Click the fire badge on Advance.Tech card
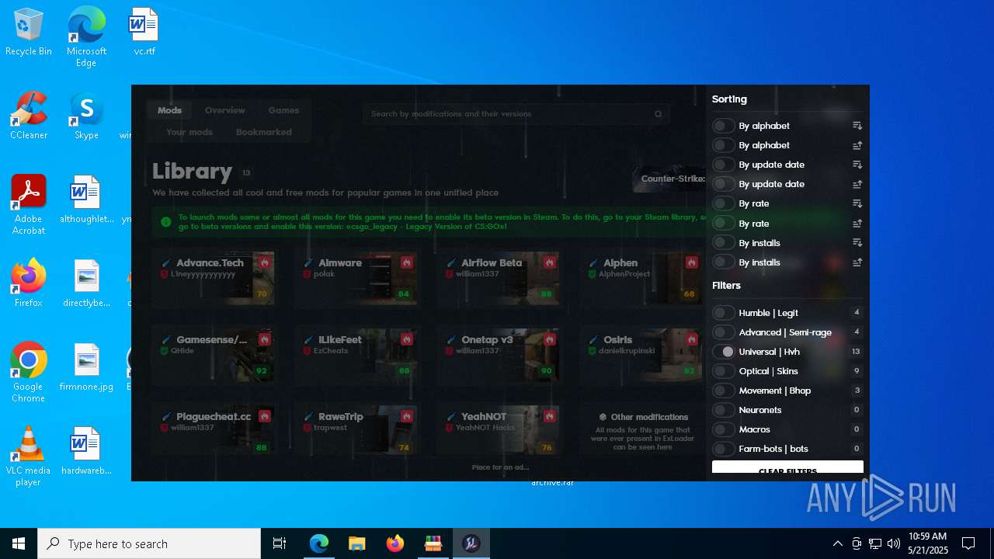 click(265, 263)
